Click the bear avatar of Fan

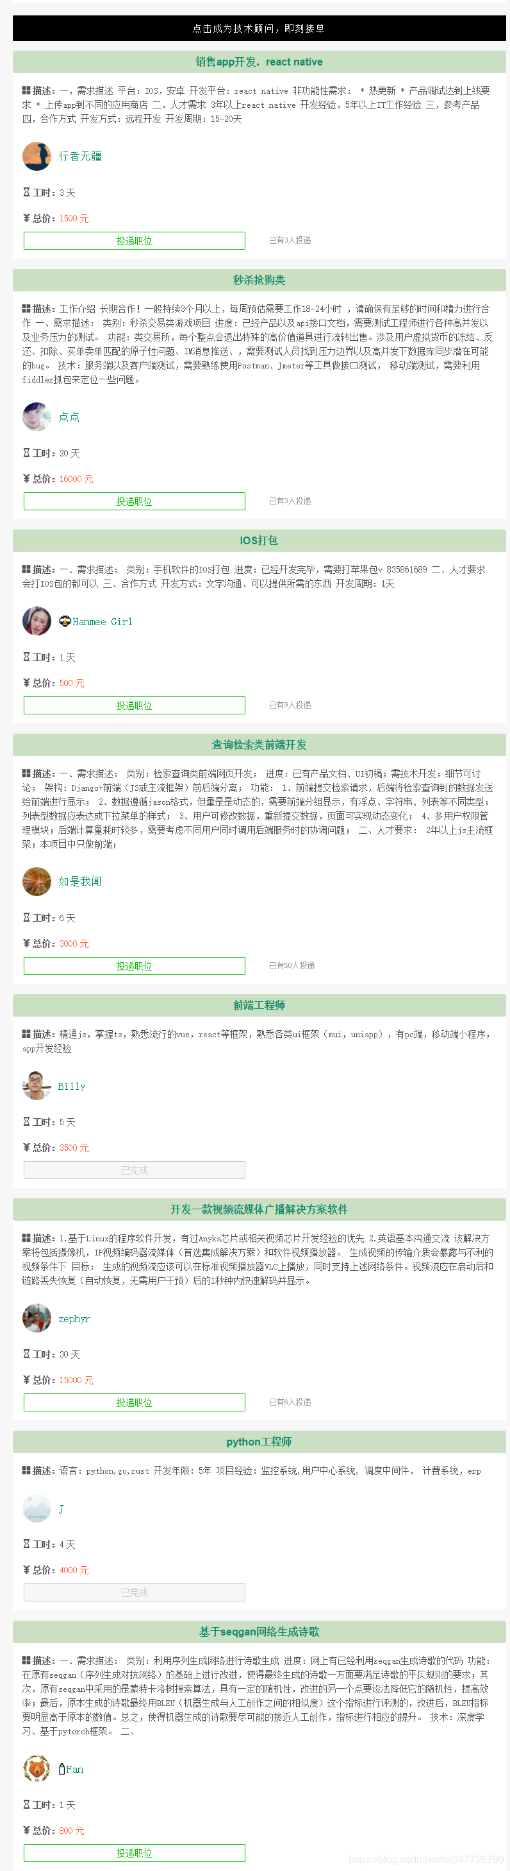37,1770
